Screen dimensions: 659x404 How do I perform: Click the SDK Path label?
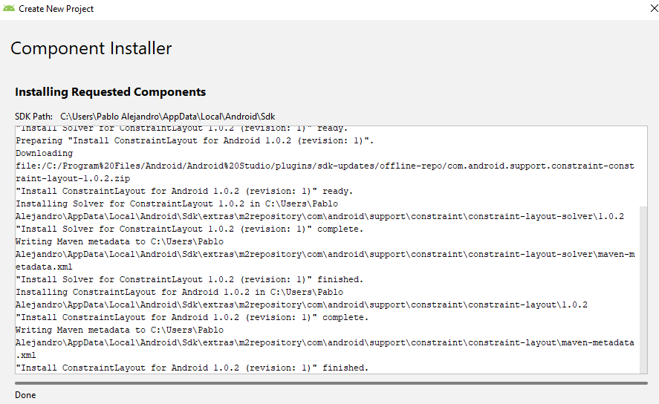[x=33, y=117]
